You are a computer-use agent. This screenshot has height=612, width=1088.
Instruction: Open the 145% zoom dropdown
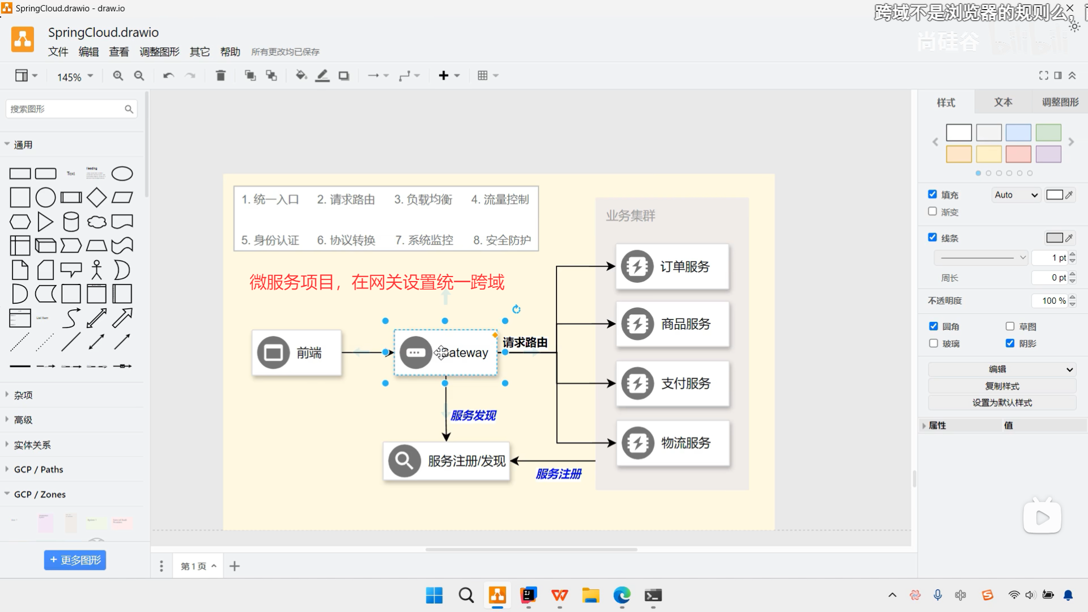coord(75,76)
